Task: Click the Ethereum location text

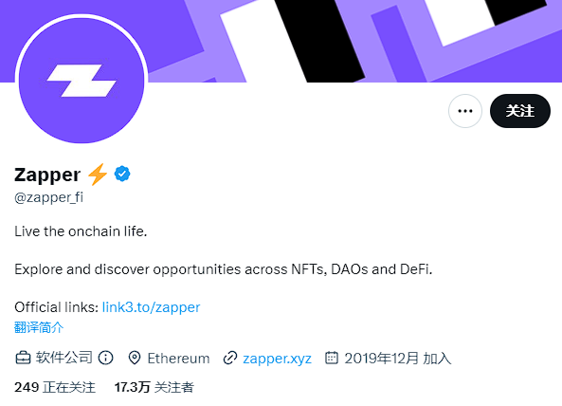Action: tap(178, 359)
